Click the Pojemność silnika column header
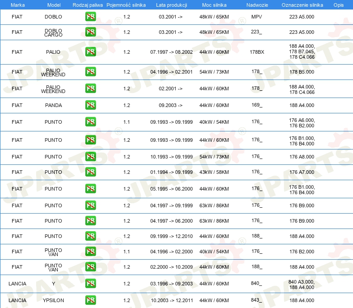353x308 pixels. [126, 5]
